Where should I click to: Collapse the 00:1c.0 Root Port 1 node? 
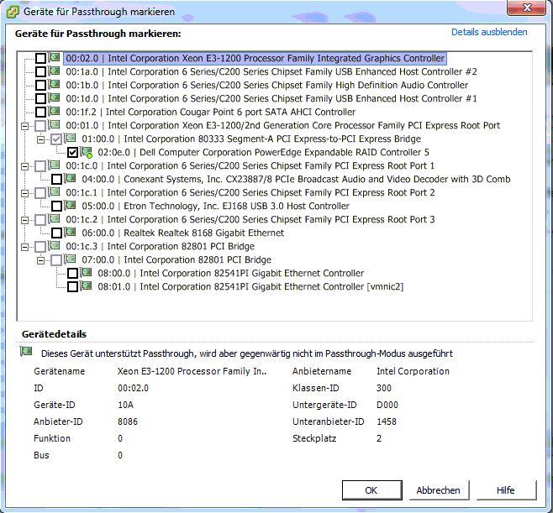[24, 166]
